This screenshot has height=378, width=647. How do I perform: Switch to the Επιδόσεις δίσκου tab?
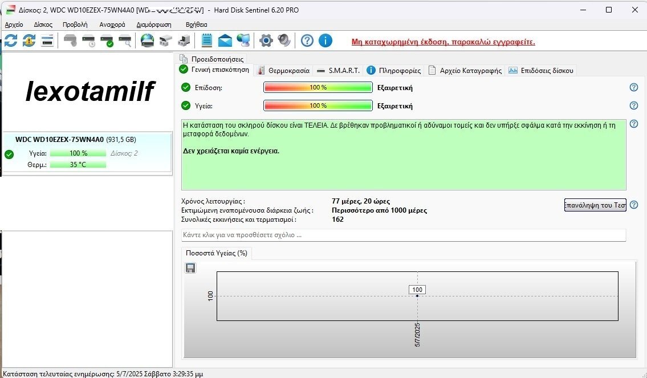541,71
